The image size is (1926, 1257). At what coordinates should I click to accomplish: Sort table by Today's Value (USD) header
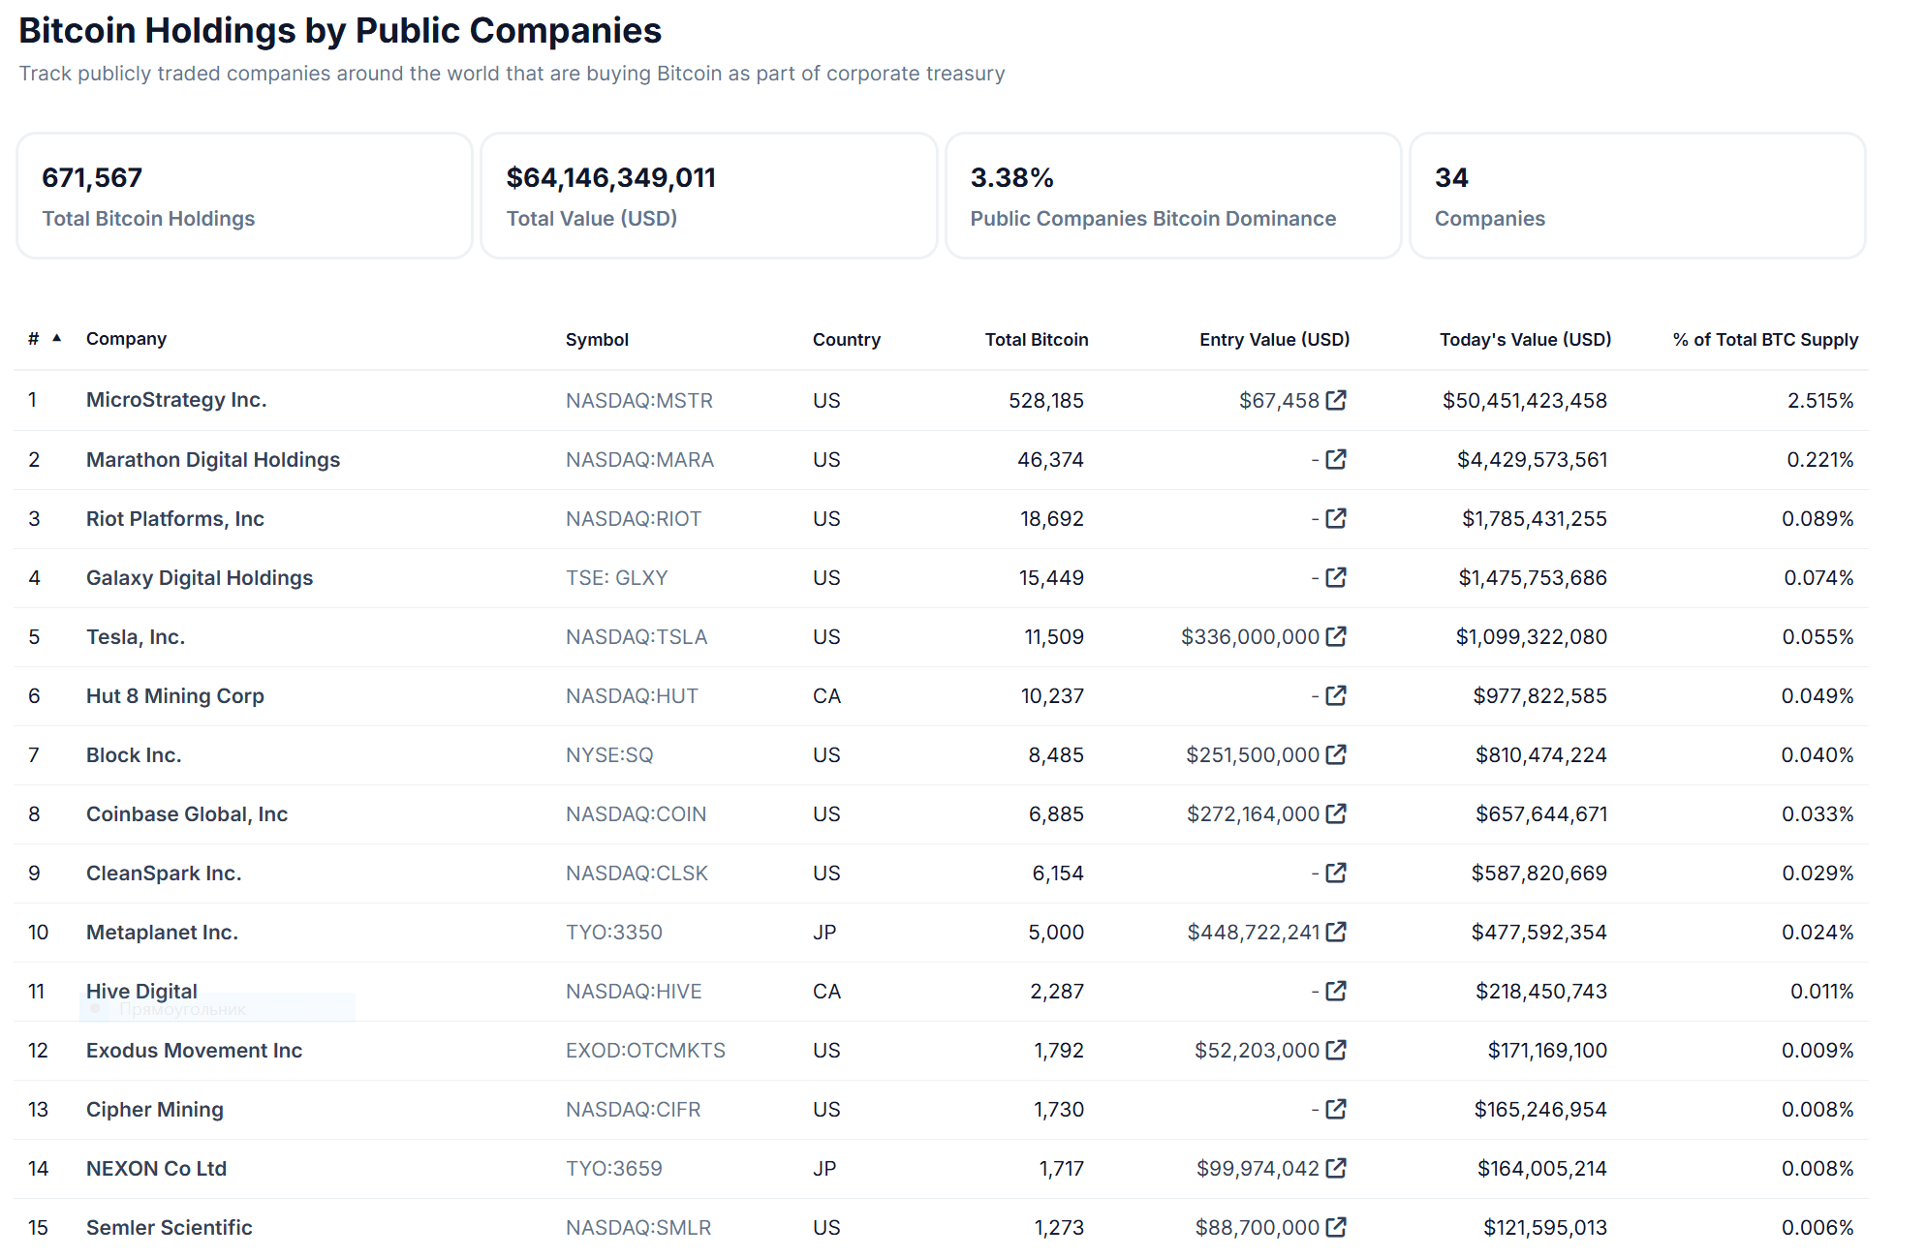pos(1526,340)
